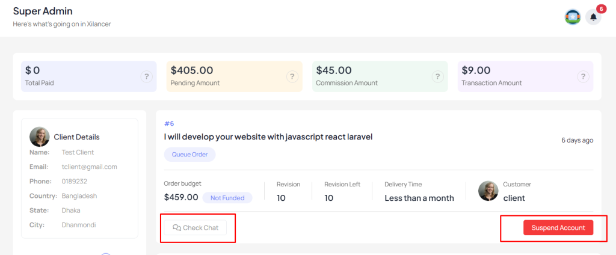Open the notification bell icon
616x255 pixels.
[593, 17]
